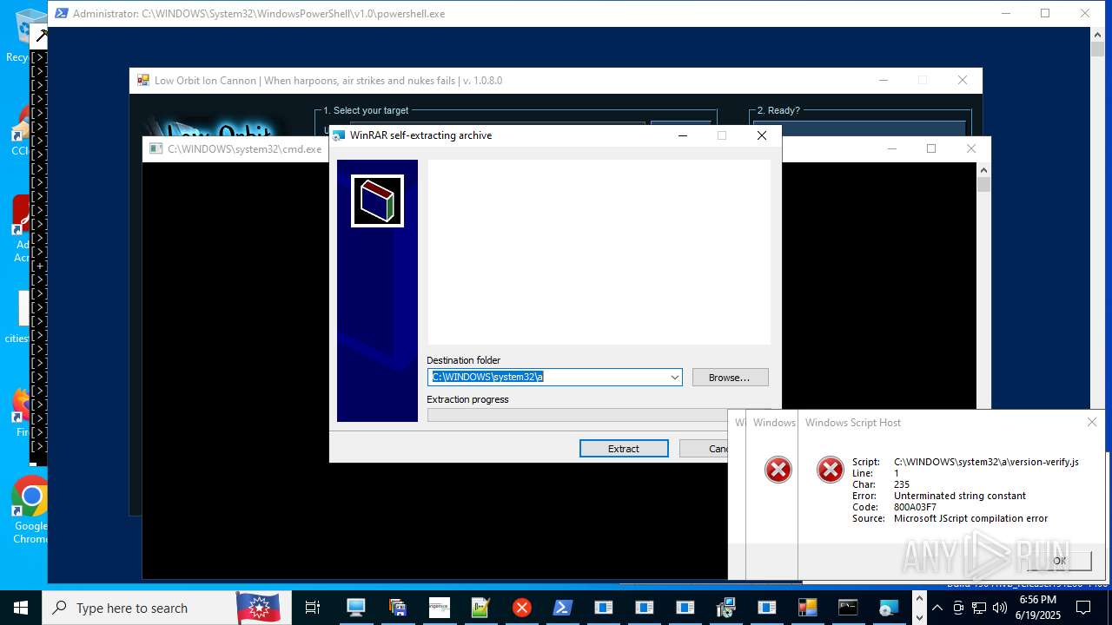Select the 'Unterminated string constant' error text
Viewport: 1112px width, 625px height.
click(960, 496)
